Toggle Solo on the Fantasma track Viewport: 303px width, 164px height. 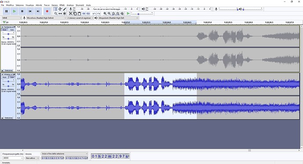(x=12, y=30)
